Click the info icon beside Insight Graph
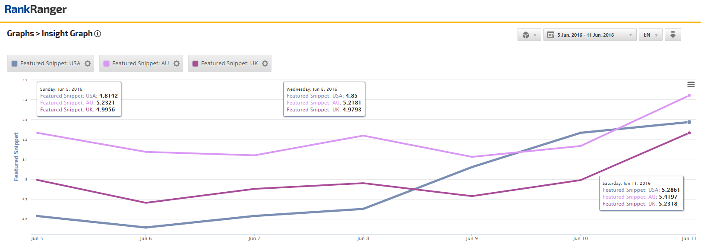This screenshot has height=244, width=701. click(98, 34)
